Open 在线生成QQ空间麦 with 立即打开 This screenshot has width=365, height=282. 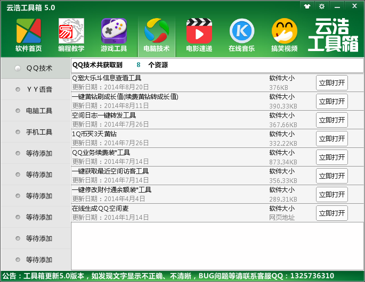pyautogui.click(x=332, y=213)
